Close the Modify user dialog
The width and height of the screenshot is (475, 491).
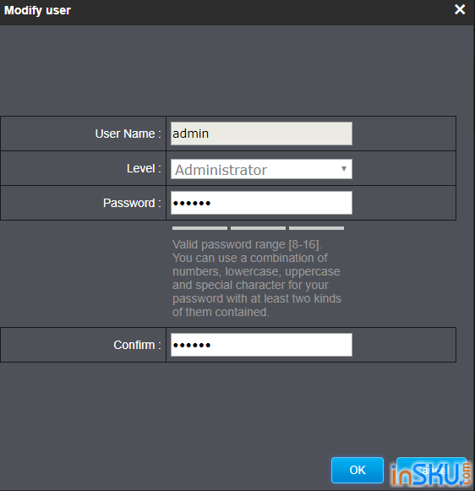pos(460,9)
